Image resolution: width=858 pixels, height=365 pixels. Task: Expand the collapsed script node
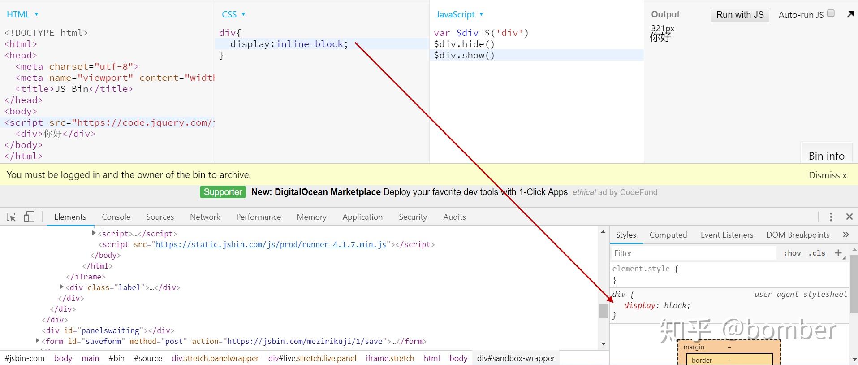click(94, 233)
